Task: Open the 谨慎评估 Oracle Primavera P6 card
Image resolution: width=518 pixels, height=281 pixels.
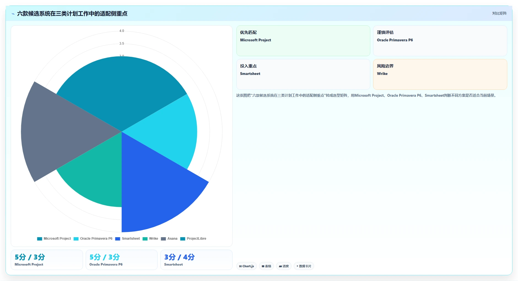Action: click(440, 41)
